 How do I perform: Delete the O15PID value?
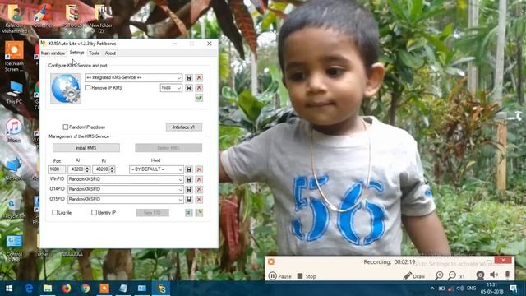tap(199, 200)
